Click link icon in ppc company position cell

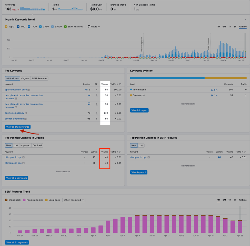pyautogui.click(x=87, y=90)
